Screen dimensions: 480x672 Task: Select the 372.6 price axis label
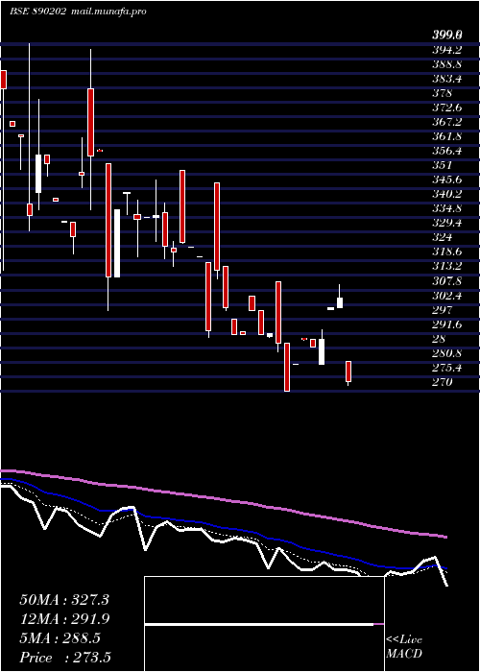(x=446, y=108)
